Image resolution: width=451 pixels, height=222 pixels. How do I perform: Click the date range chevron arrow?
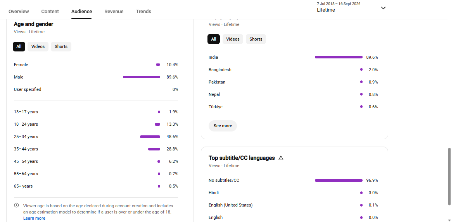pos(383,8)
